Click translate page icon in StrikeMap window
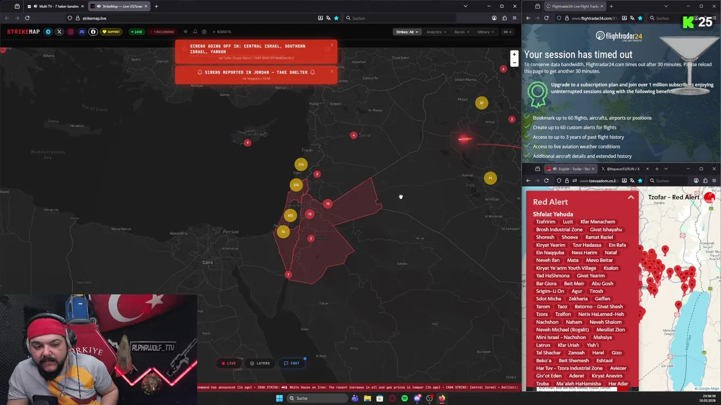The height and width of the screenshot is (405, 721). [x=328, y=18]
